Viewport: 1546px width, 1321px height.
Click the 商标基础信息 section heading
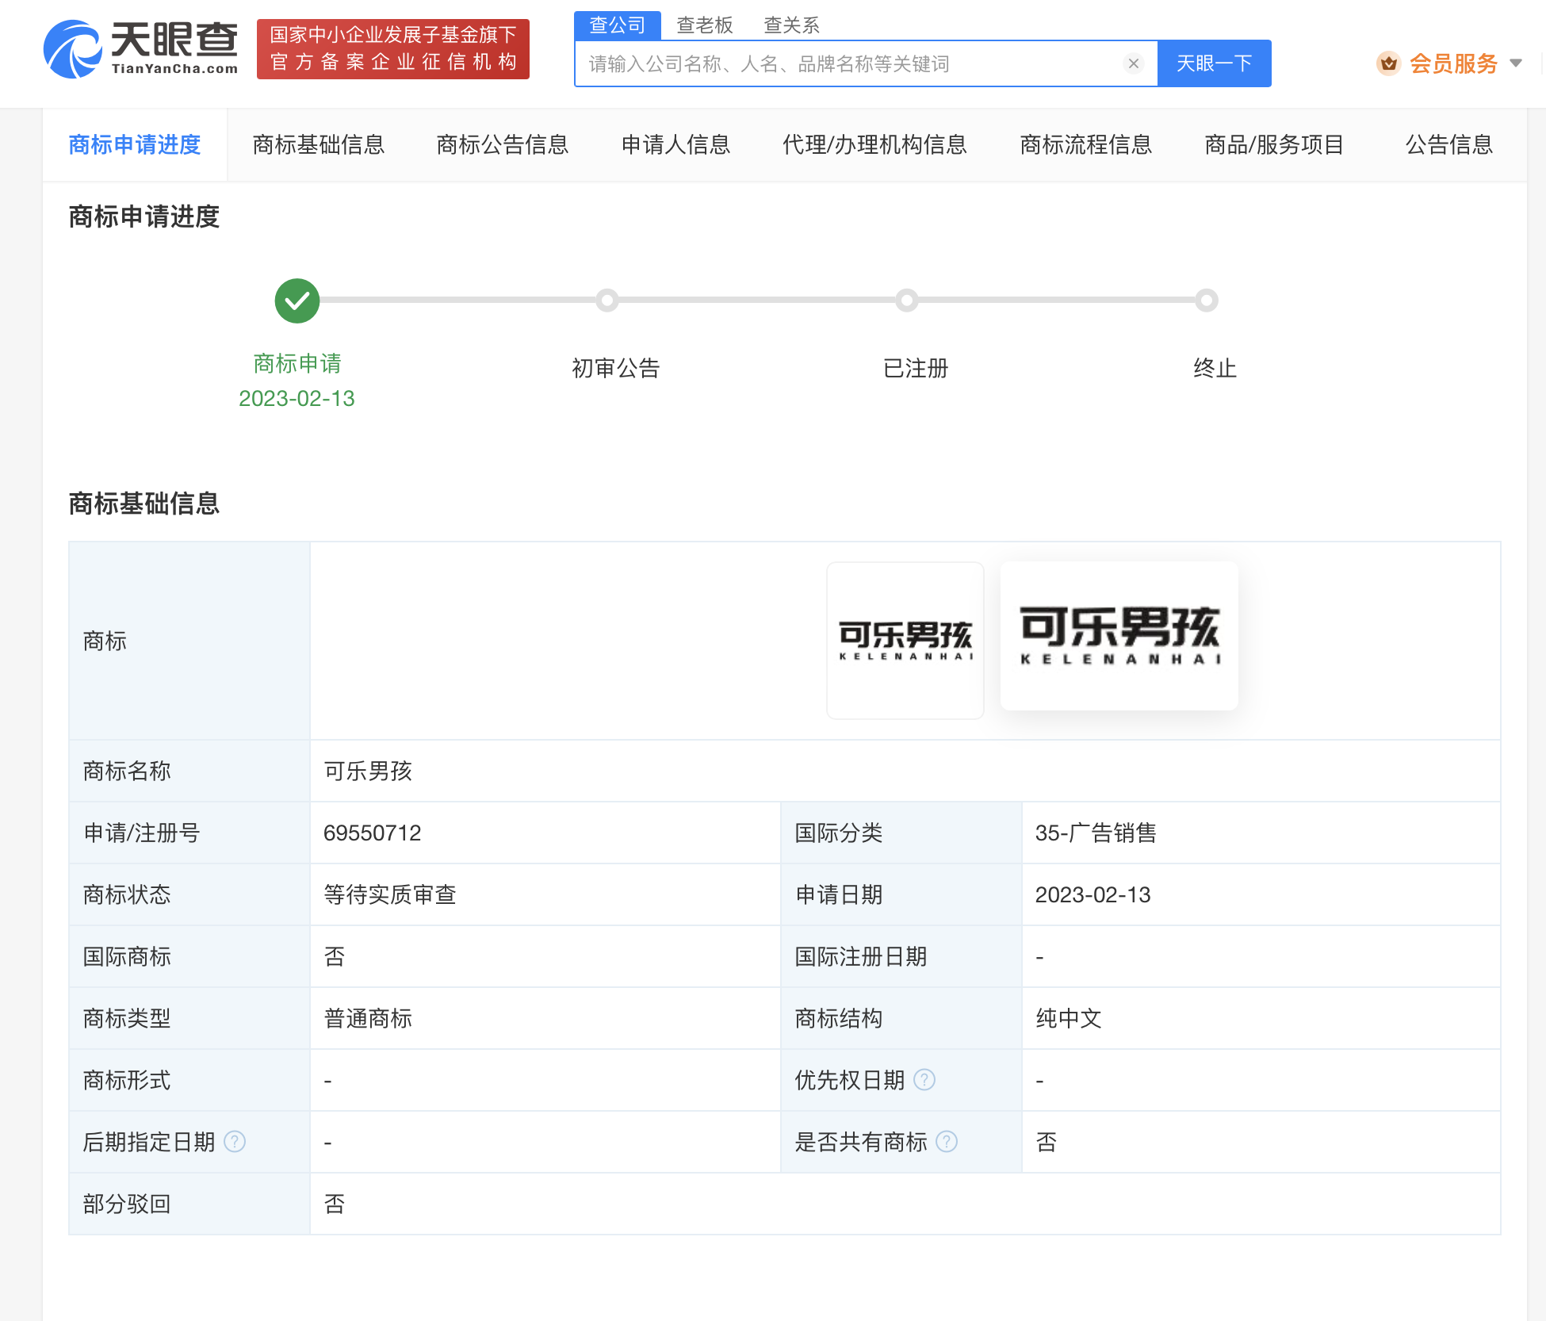click(144, 504)
